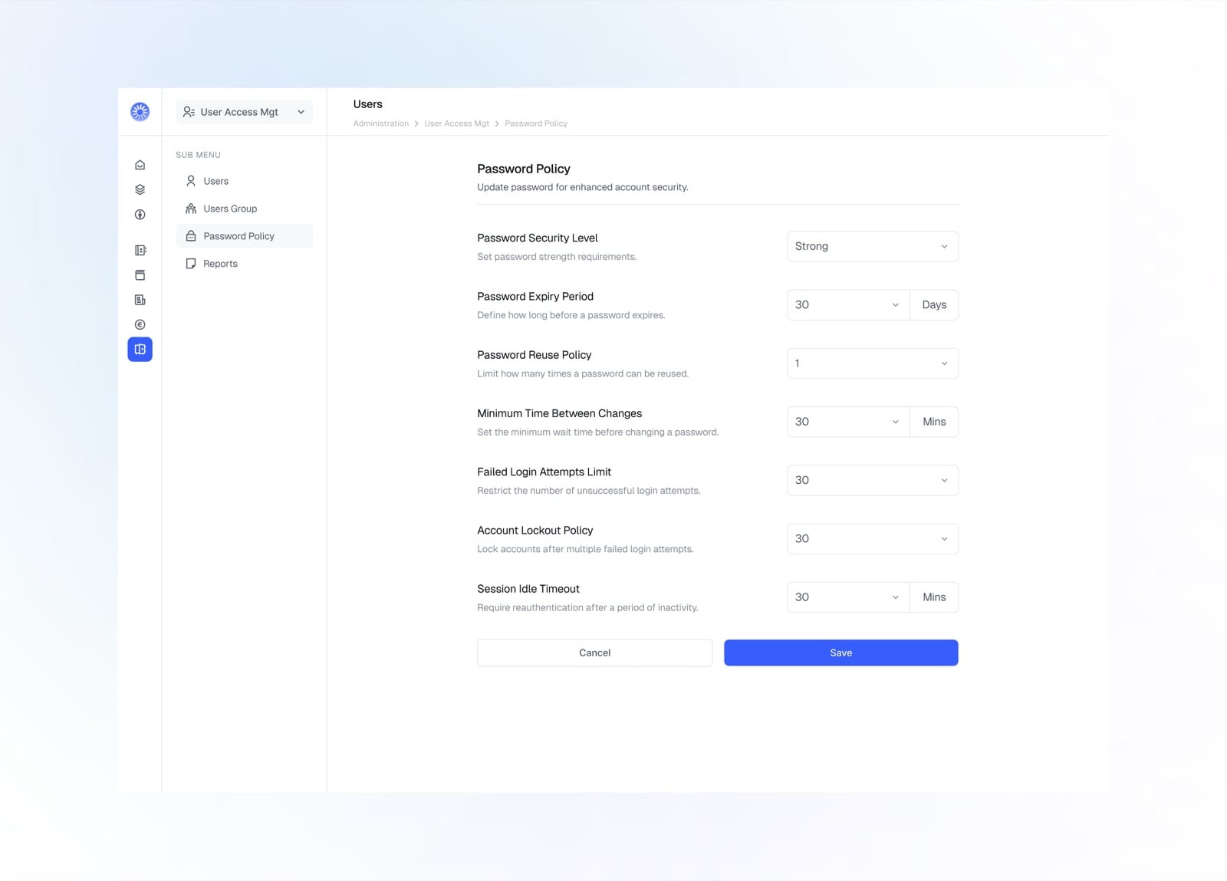Click the Days unit box for expiry period
Viewport: 1227px width, 881px height.
[934, 304]
